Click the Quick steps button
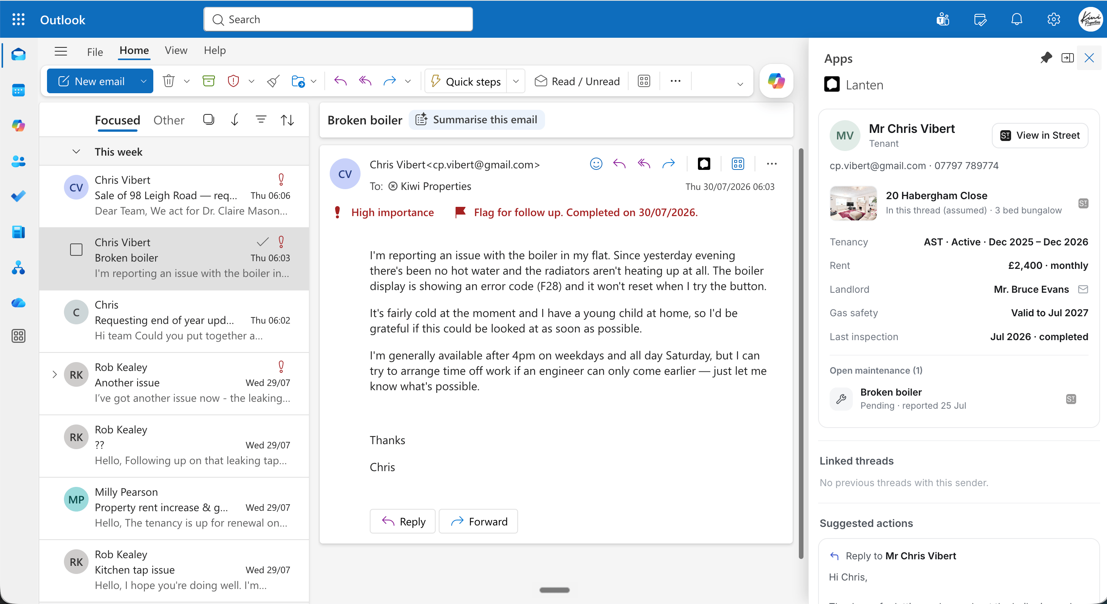This screenshot has width=1107, height=604. (x=466, y=81)
